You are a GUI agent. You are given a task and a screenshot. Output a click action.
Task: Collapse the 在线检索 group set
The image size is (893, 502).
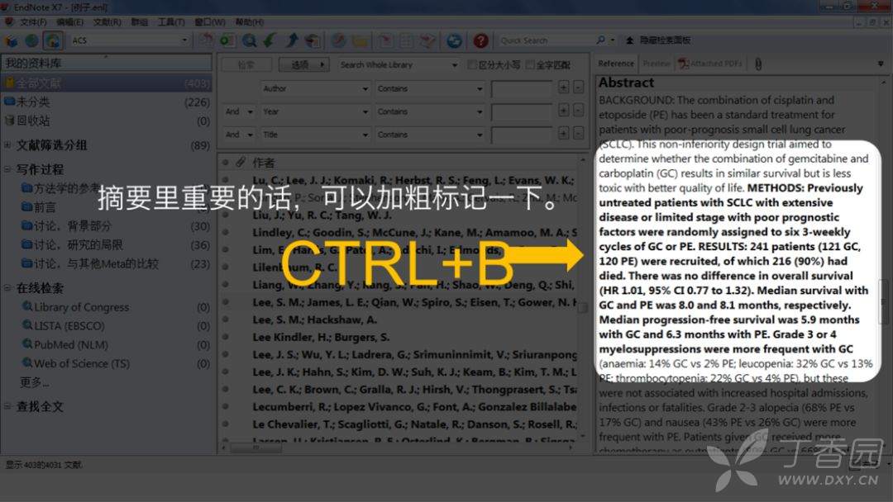tap(7, 288)
